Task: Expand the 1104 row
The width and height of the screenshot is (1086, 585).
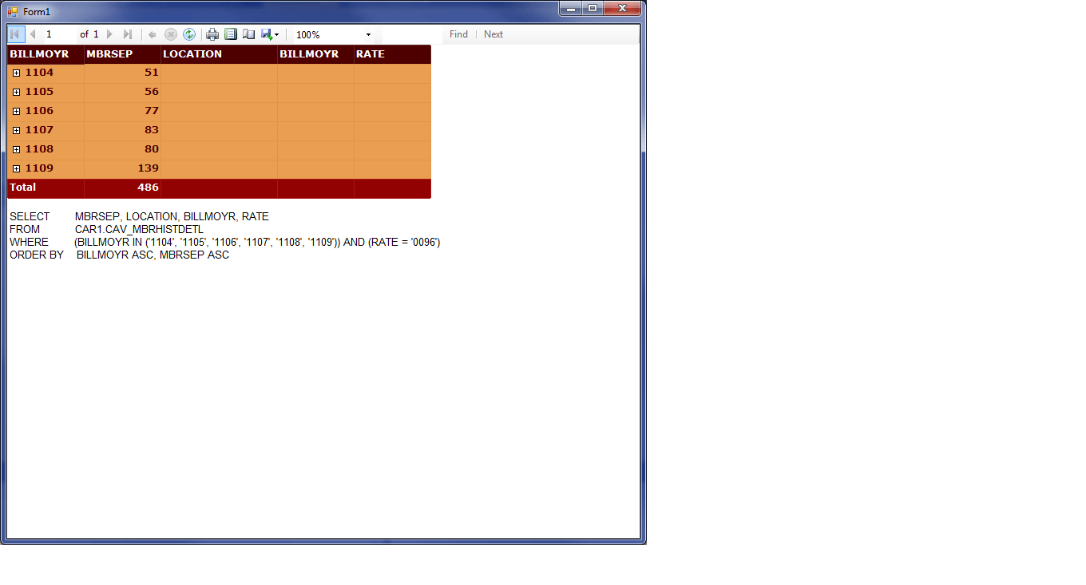Action: (x=17, y=73)
